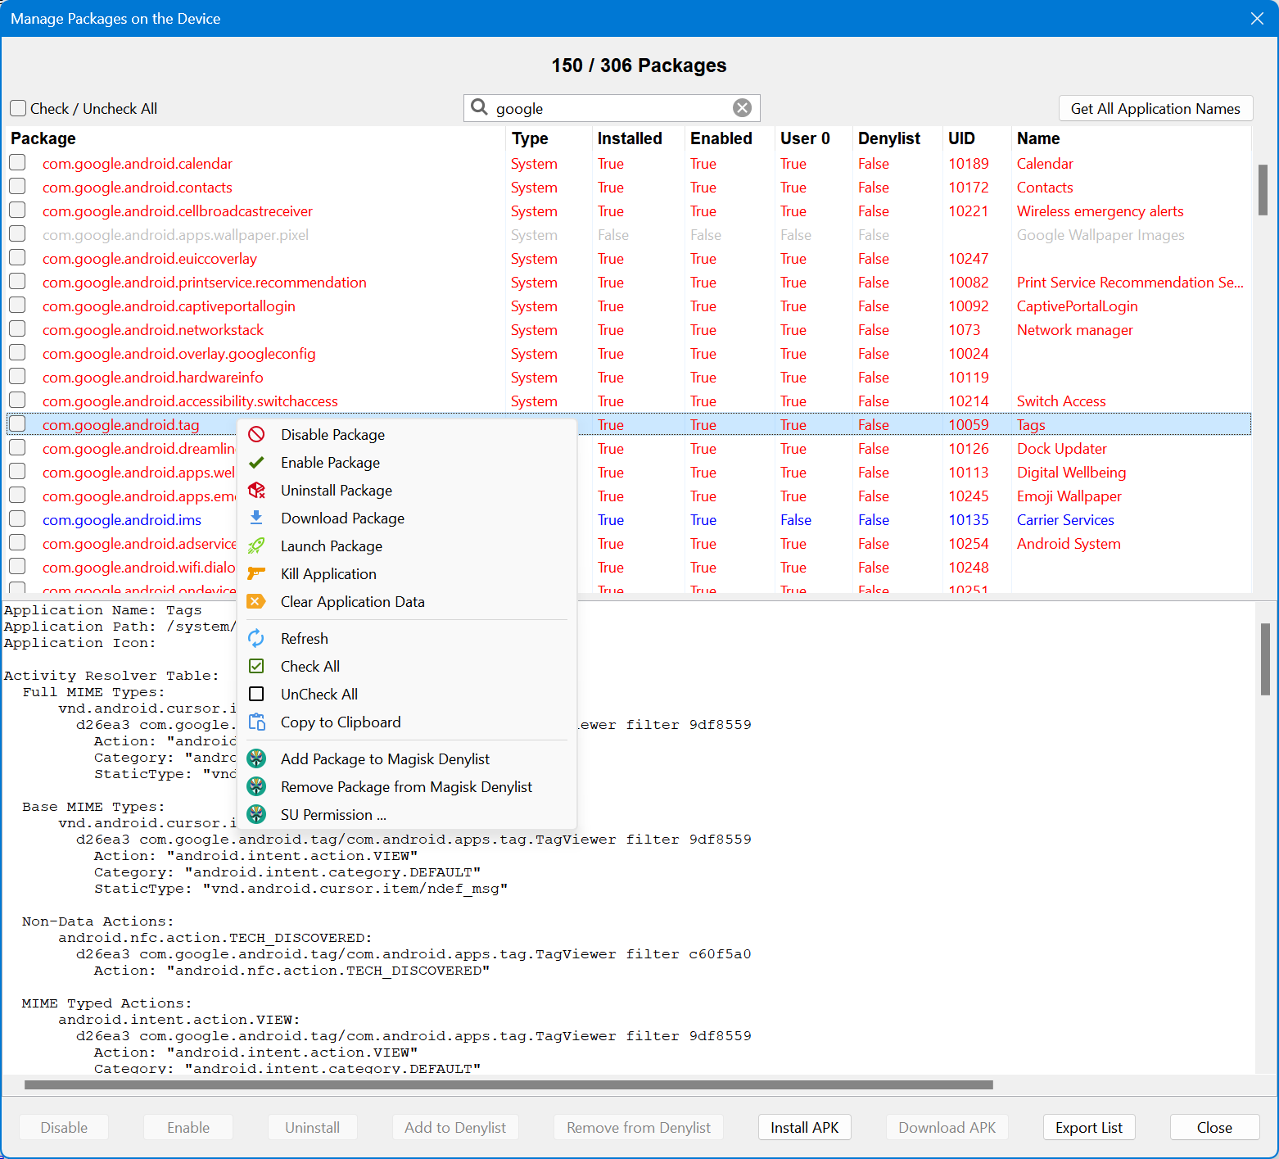Click the blue Download Package arrow icon

click(x=256, y=518)
